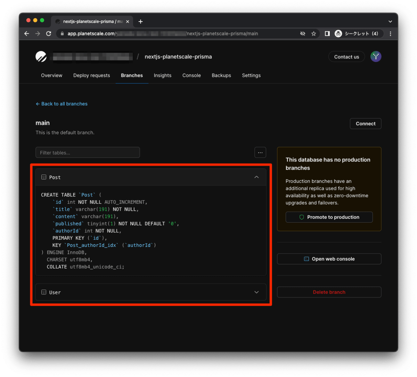
Task: Bookmark this page with star icon
Action: [x=313, y=33]
